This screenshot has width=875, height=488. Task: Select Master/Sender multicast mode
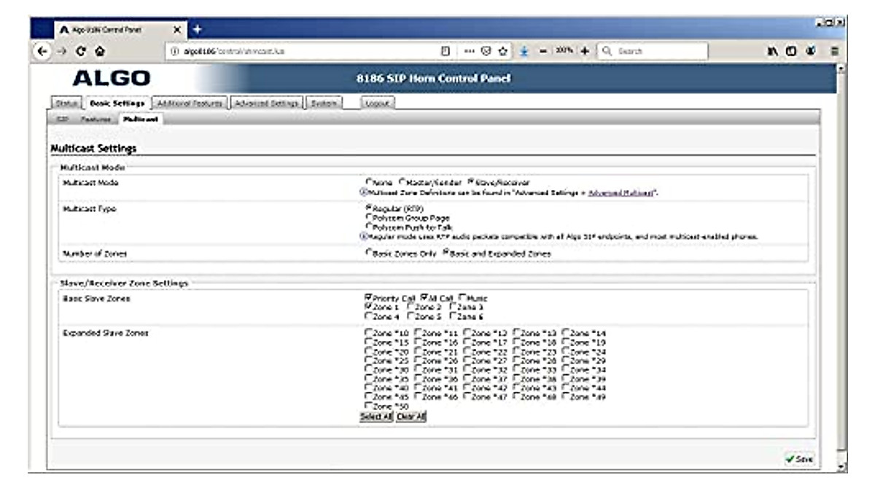point(402,182)
